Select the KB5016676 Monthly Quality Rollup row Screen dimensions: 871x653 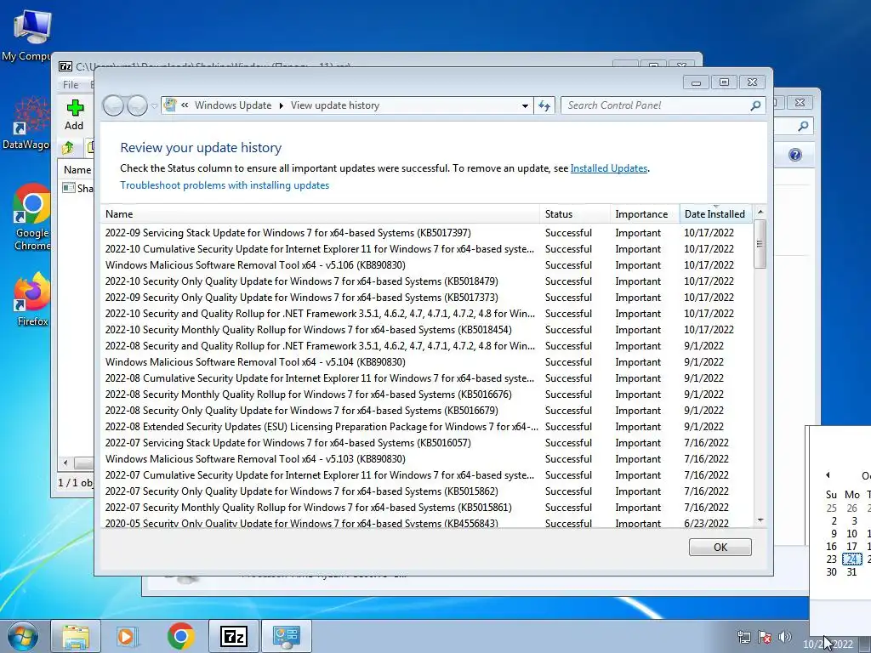coord(427,395)
